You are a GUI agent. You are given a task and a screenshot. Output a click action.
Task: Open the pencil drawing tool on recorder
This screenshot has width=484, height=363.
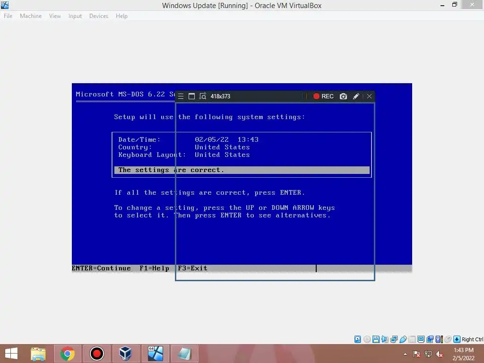click(356, 96)
